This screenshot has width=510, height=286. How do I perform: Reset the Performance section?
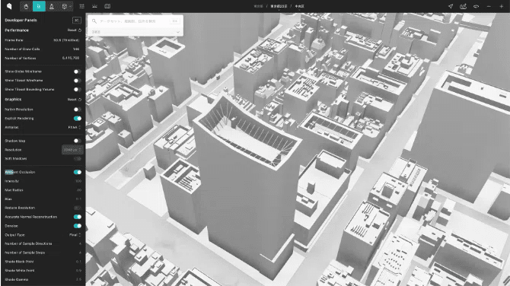click(74, 30)
